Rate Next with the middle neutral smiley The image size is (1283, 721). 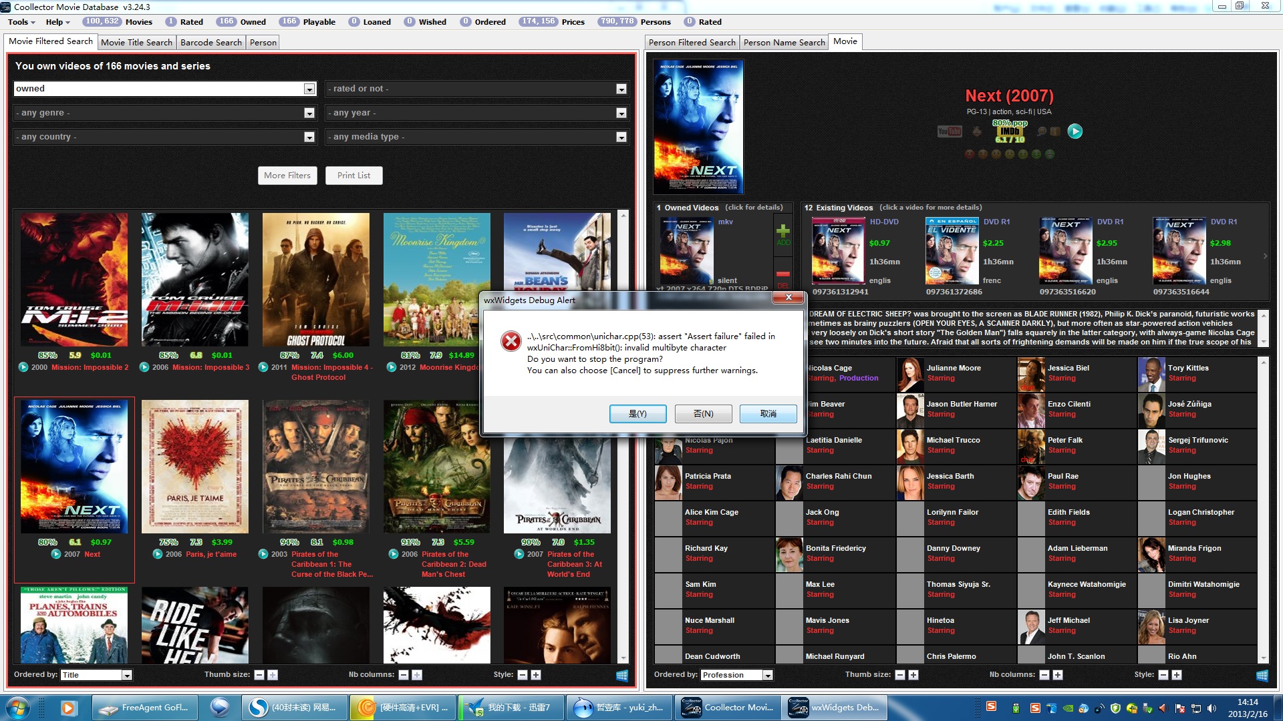[1010, 154]
